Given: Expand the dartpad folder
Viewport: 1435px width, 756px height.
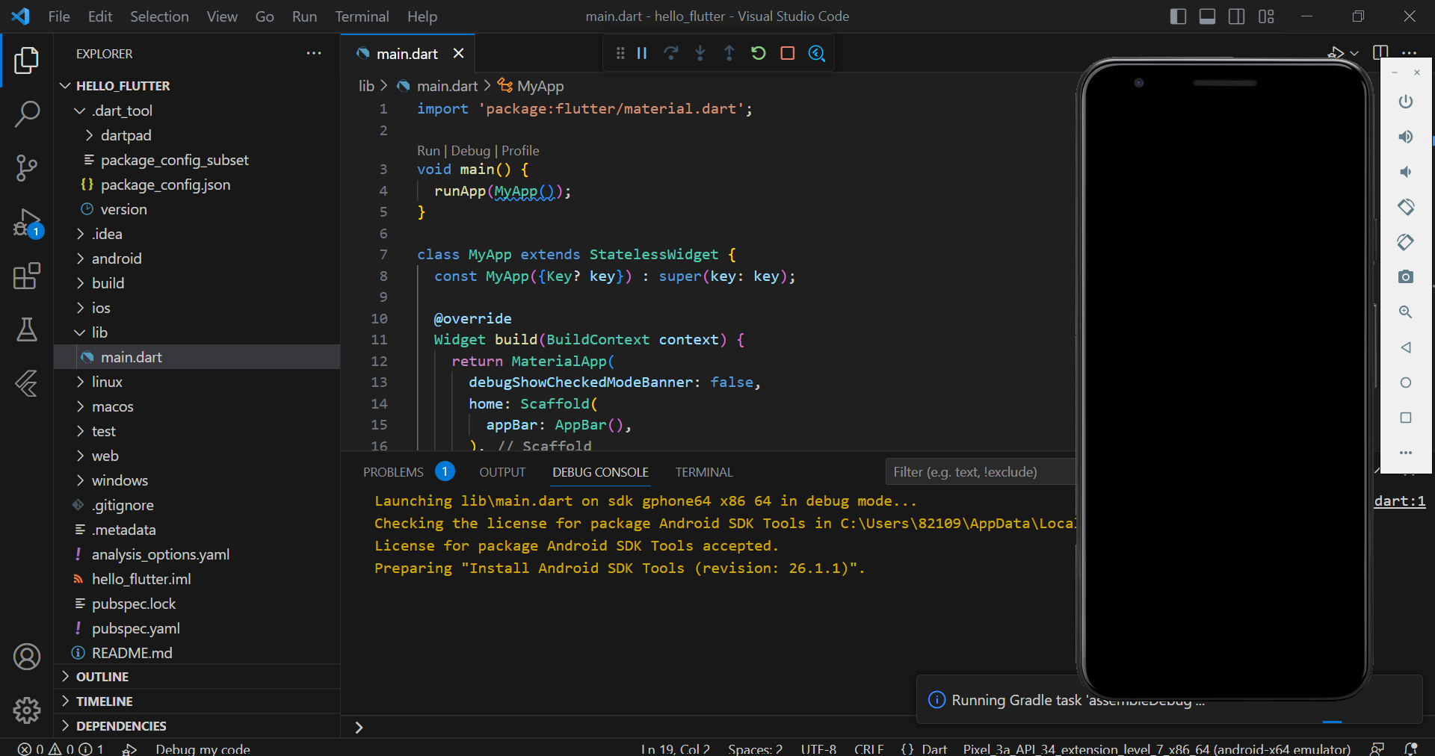Looking at the screenshot, I should coord(89,135).
